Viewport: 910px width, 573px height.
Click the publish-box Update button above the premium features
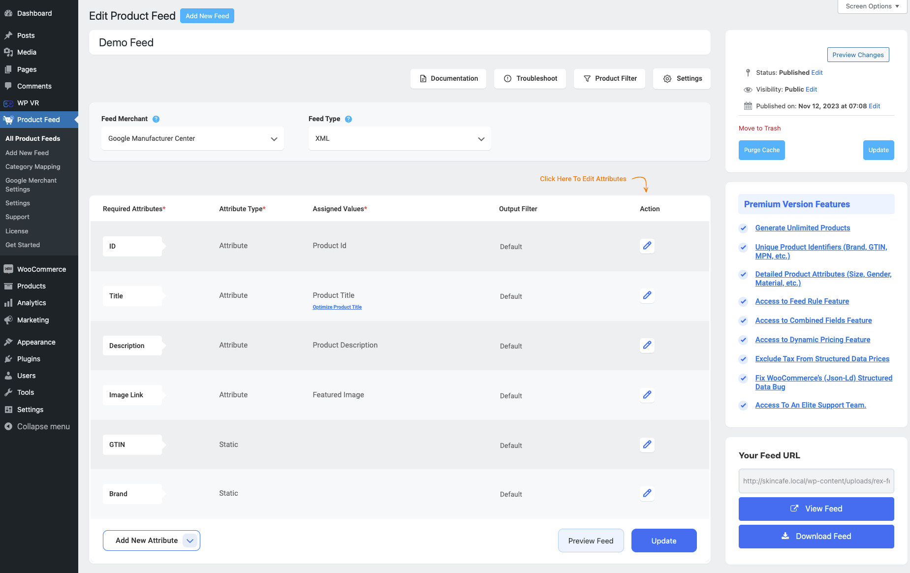click(x=878, y=150)
